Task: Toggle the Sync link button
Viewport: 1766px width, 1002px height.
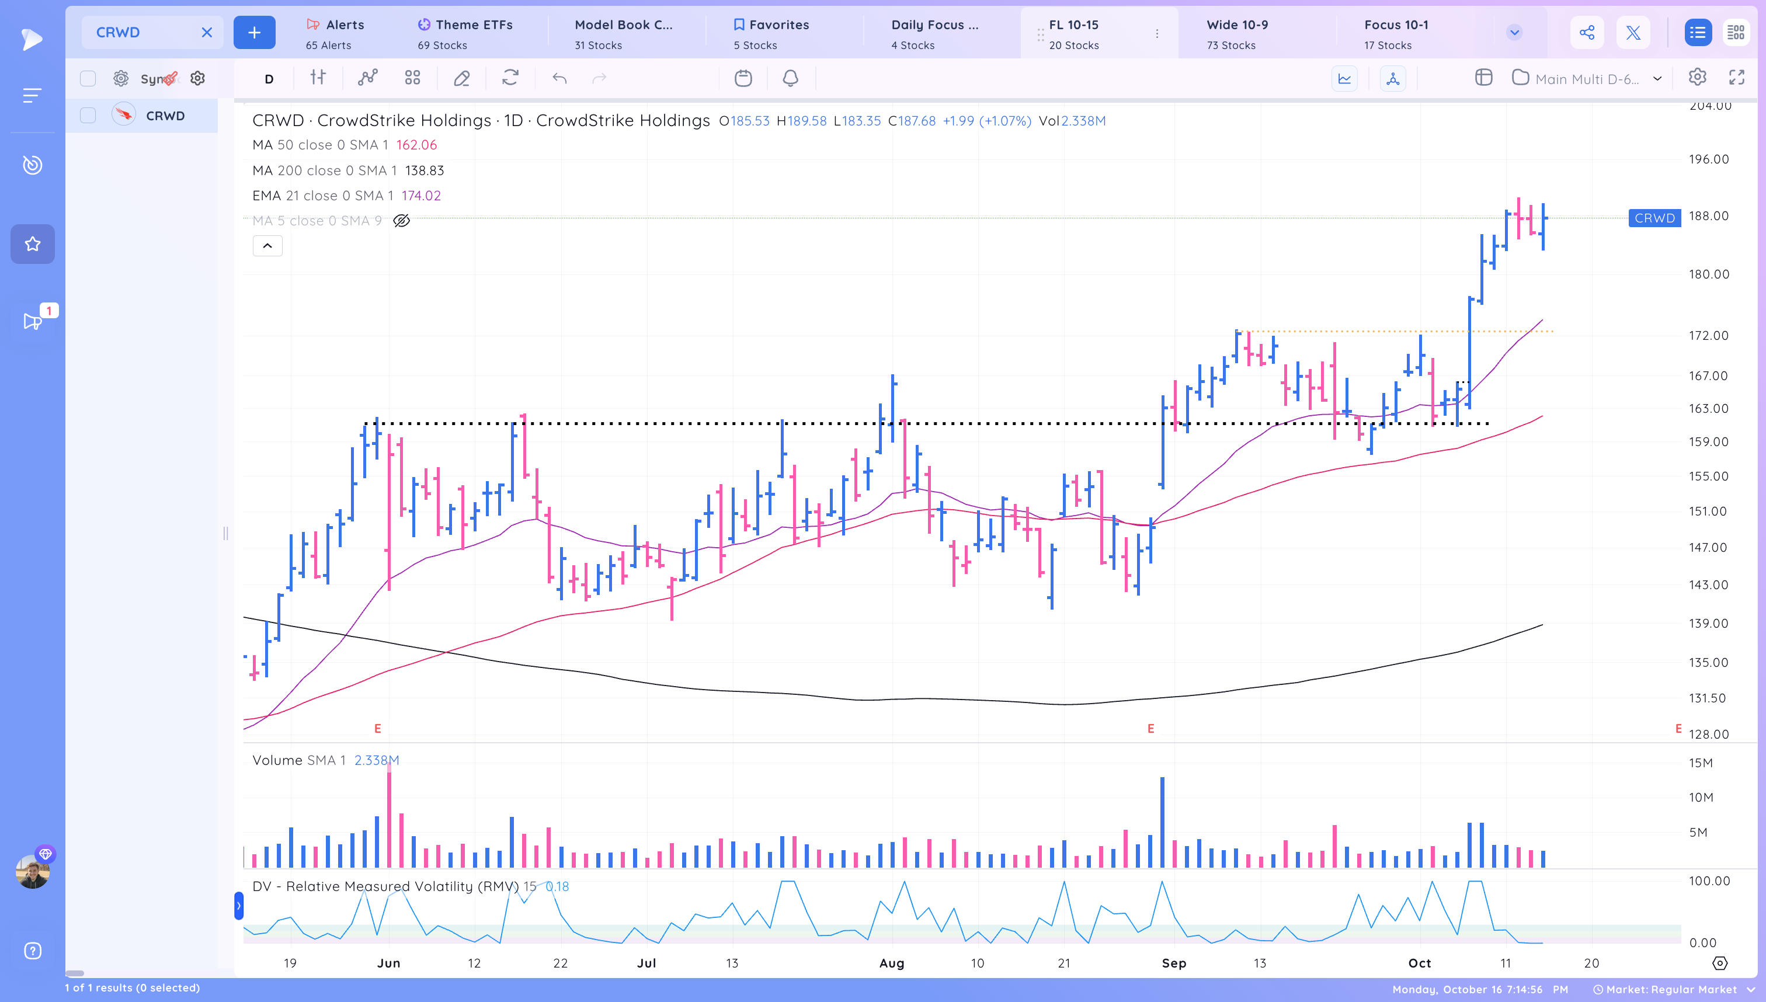Action: coord(159,78)
